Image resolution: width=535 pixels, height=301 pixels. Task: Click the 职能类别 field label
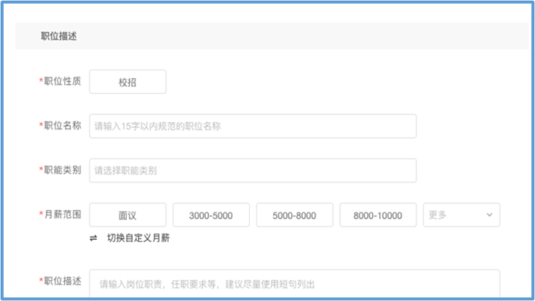click(63, 170)
